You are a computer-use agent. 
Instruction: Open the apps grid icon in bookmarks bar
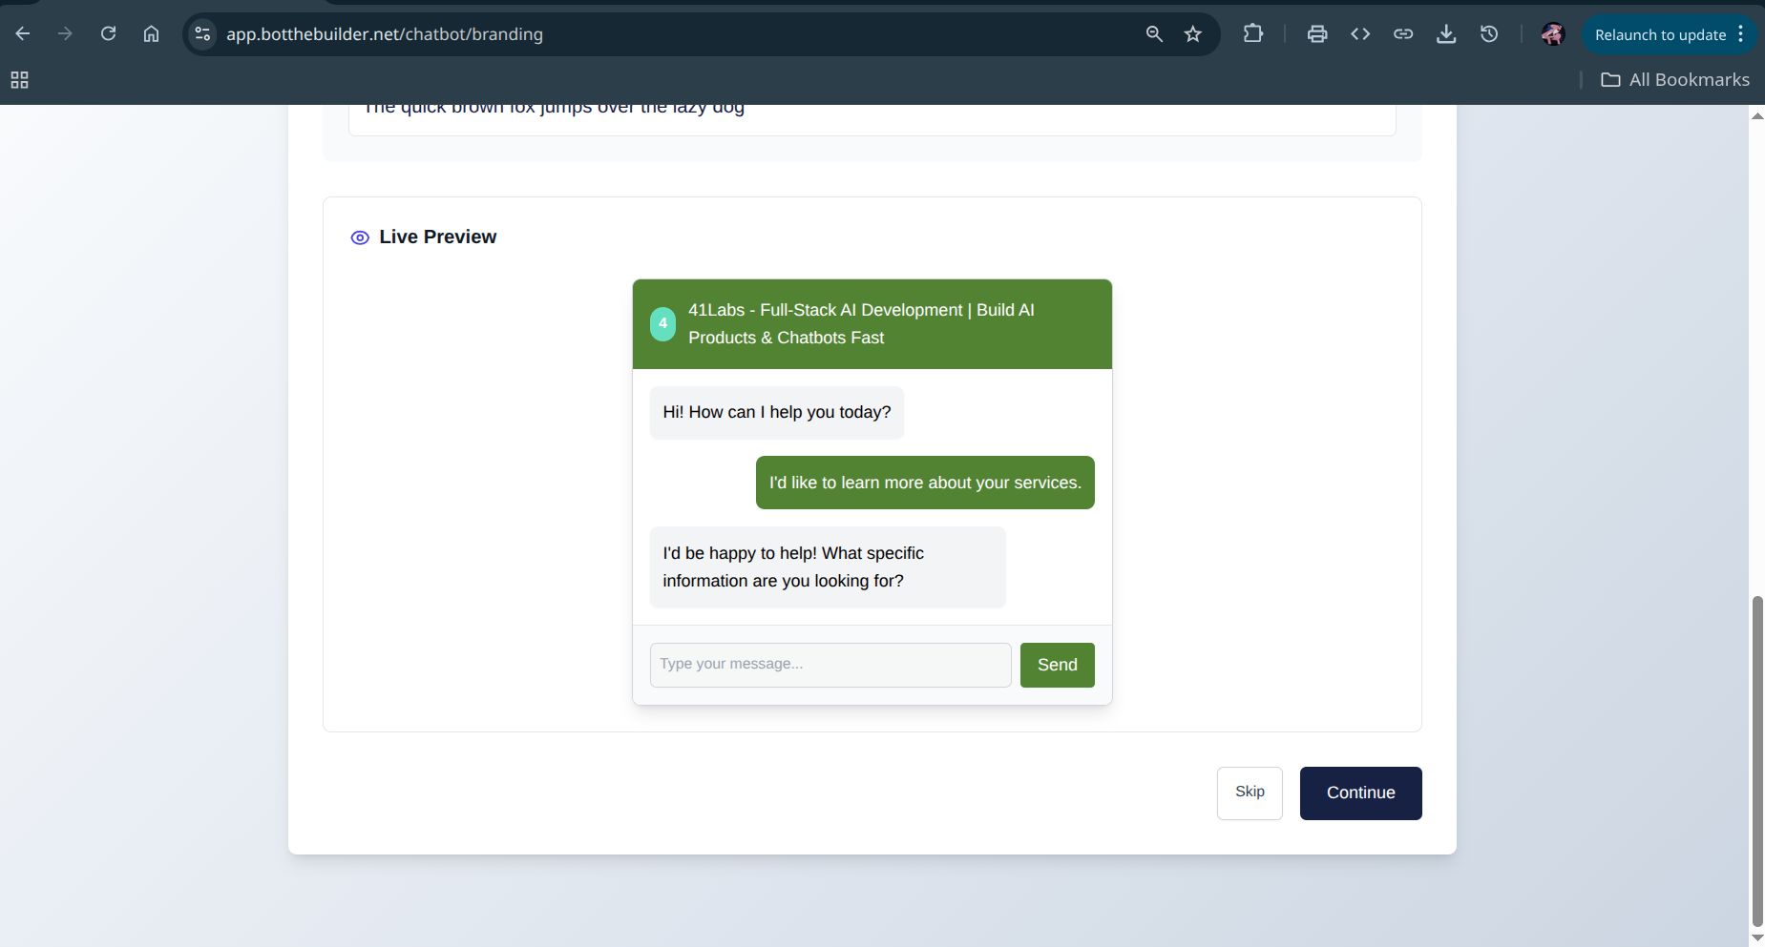click(x=19, y=80)
